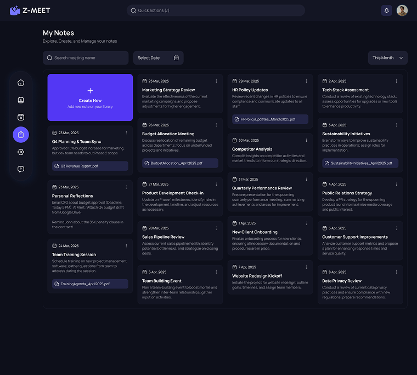Open the Team Building Event note title

(x=162, y=281)
